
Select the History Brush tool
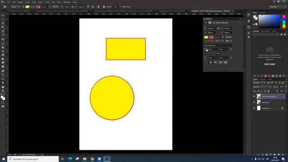[3, 51]
